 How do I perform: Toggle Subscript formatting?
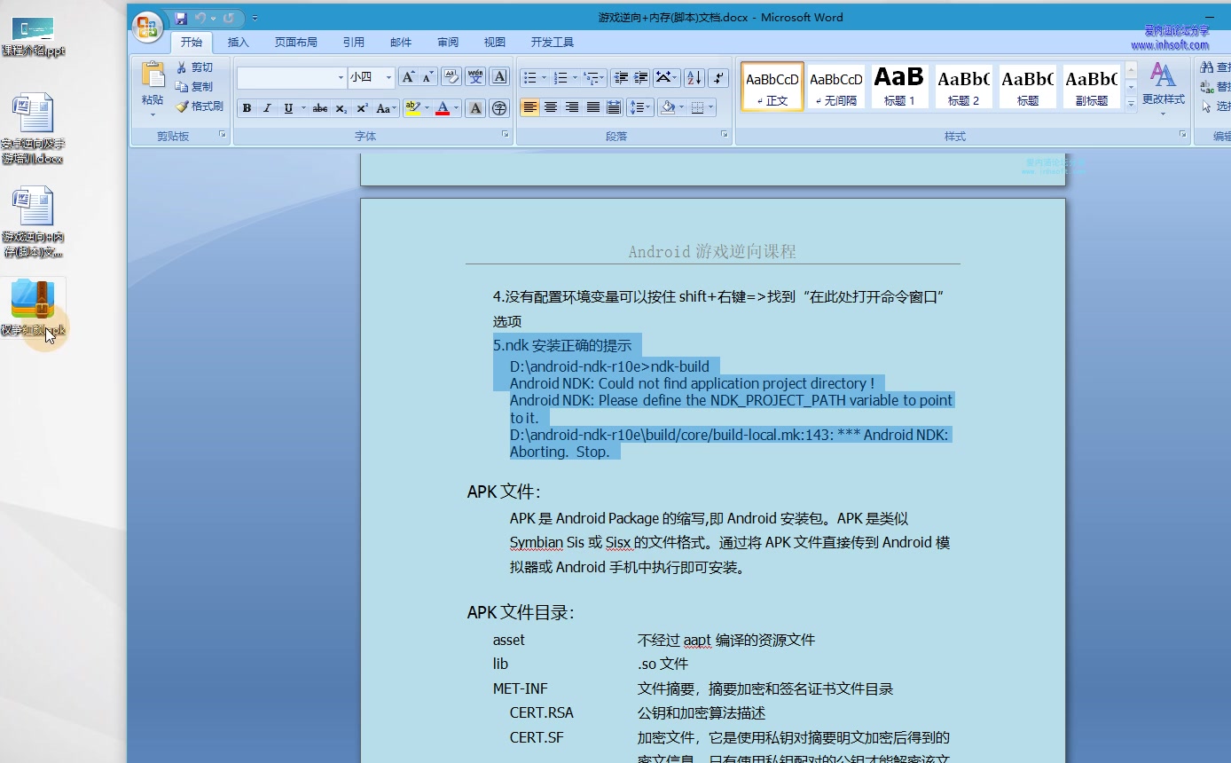point(341,108)
